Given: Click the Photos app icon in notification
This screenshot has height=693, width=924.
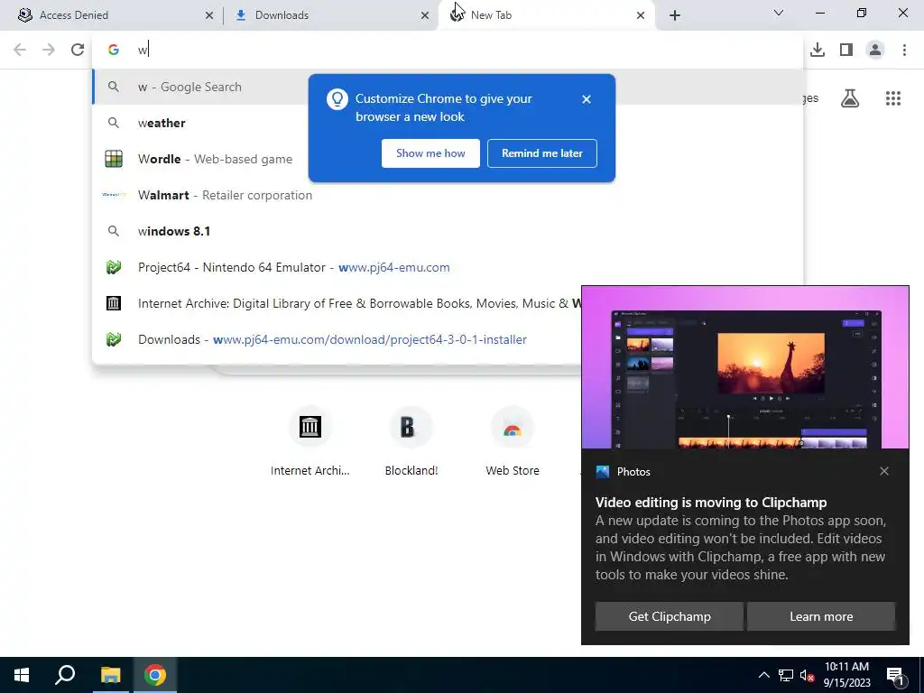Looking at the screenshot, I should tap(602, 471).
